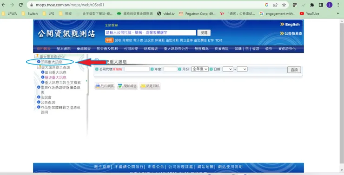Click the 列印網頁 print page button
The width and height of the screenshot is (344, 175).
pyautogui.click(x=105, y=86)
